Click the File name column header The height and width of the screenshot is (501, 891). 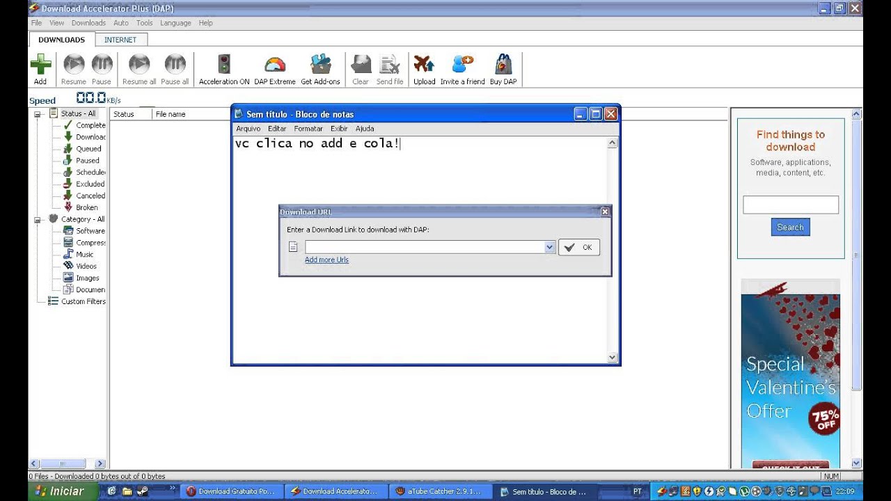click(x=191, y=114)
